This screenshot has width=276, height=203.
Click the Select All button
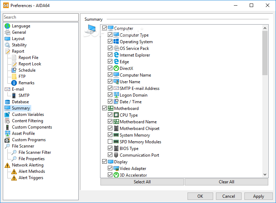coord(142,182)
